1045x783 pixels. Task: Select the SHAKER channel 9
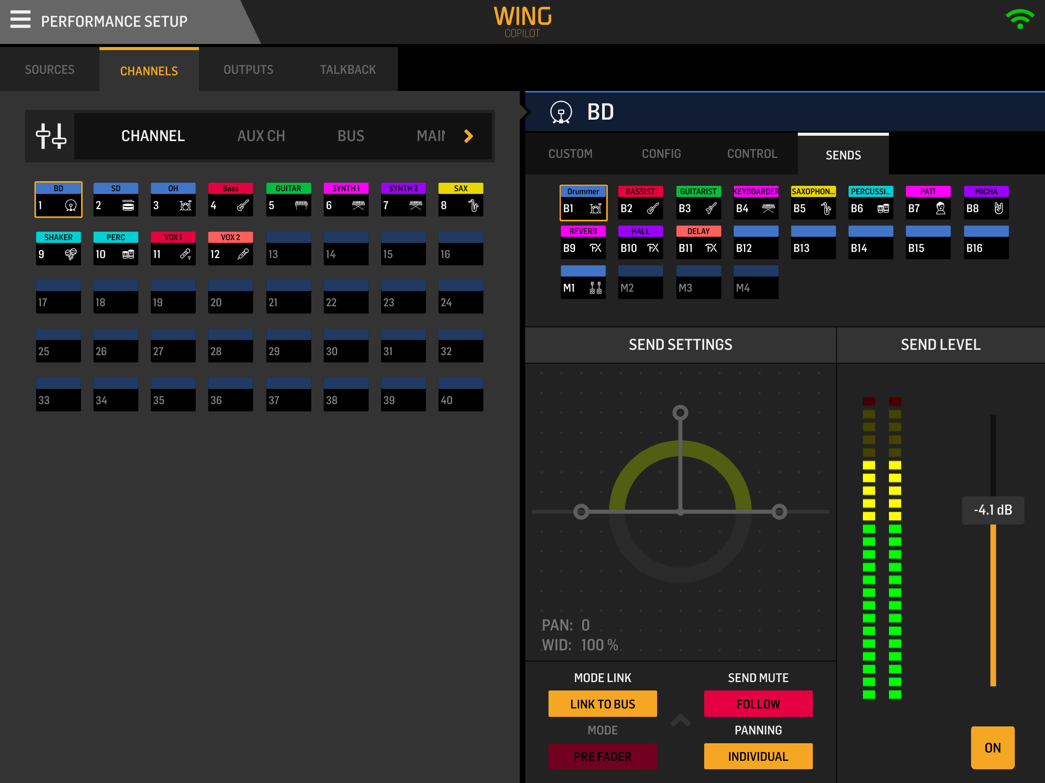(58, 248)
